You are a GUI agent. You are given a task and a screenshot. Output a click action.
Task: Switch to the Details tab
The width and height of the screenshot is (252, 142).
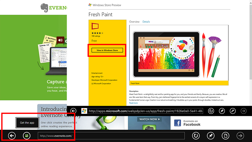pos(146,21)
